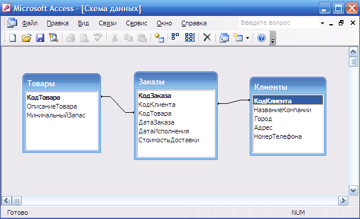
Task: Select the highlighted КодКлиента field in Клиенты
Action: (288, 101)
